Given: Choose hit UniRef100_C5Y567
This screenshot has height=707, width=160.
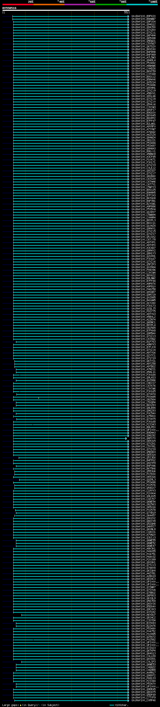Looking at the screenshot, I should pyautogui.click(x=143, y=44).
